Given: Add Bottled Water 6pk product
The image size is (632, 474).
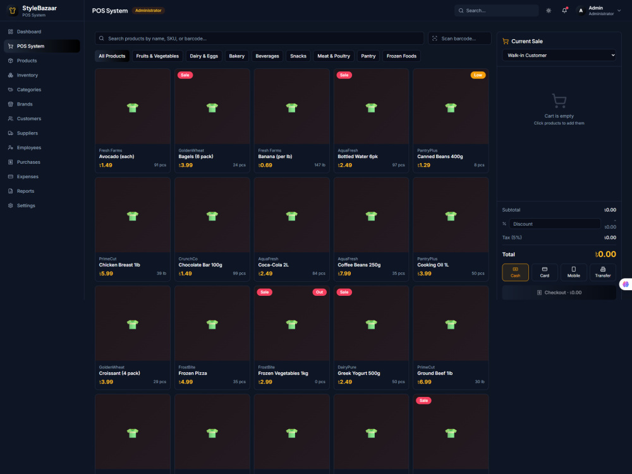Looking at the screenshot, I should tap(371, 121).
